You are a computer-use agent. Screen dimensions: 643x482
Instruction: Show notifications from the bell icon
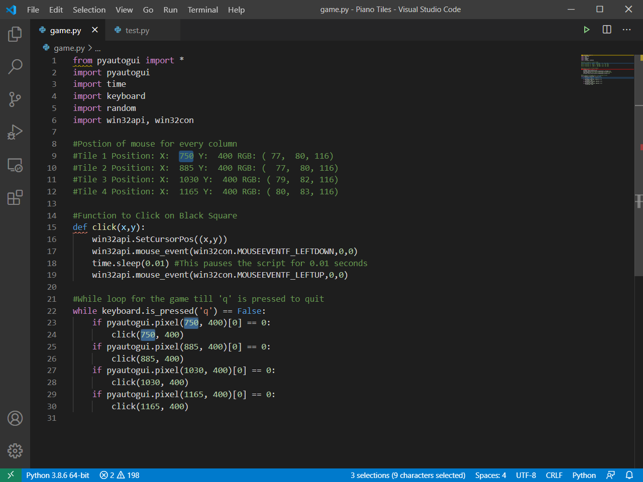pyautogui.click(x=629, y=475)
